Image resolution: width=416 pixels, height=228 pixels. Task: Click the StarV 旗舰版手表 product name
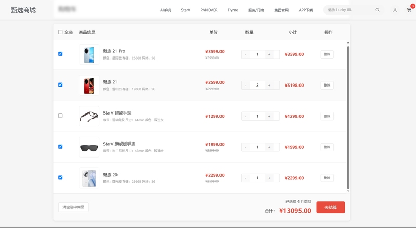119,144
